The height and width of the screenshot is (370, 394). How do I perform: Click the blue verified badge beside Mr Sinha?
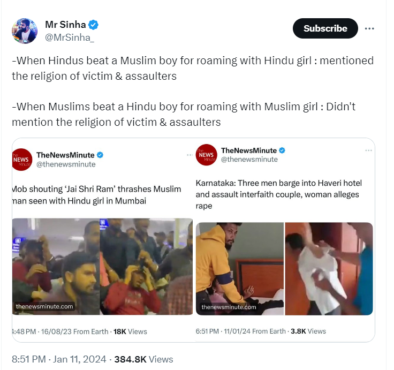click(93, 25)
